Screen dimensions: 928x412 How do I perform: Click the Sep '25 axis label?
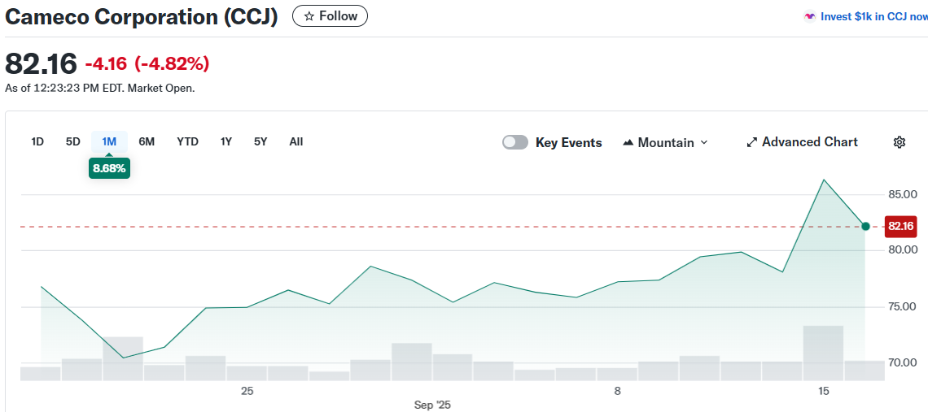tap(432, 405)
